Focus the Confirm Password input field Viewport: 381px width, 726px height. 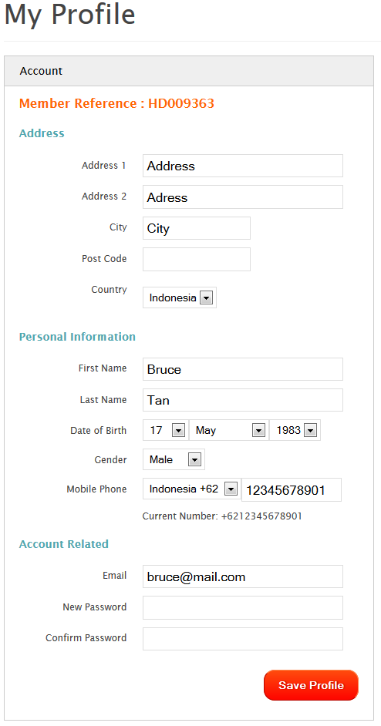point(243,639)
